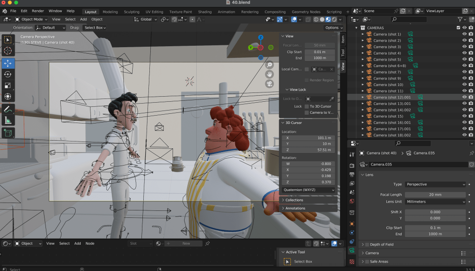Select the Scale tool
475x271 pixels.
(x=8, y=86)
